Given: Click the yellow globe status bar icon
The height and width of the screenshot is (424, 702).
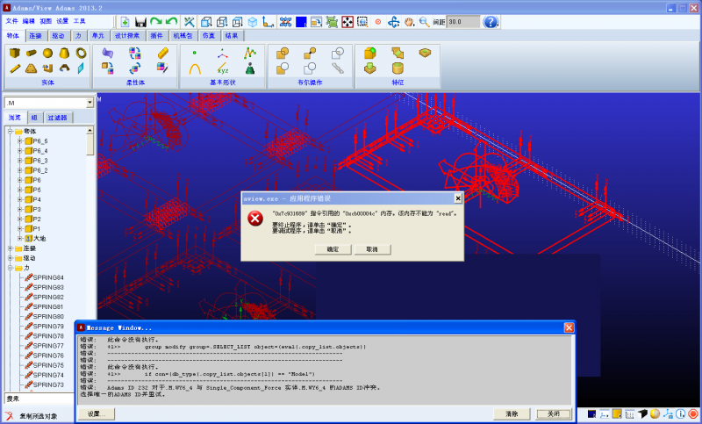Looking at the screenshot, I should coord(655,413).
